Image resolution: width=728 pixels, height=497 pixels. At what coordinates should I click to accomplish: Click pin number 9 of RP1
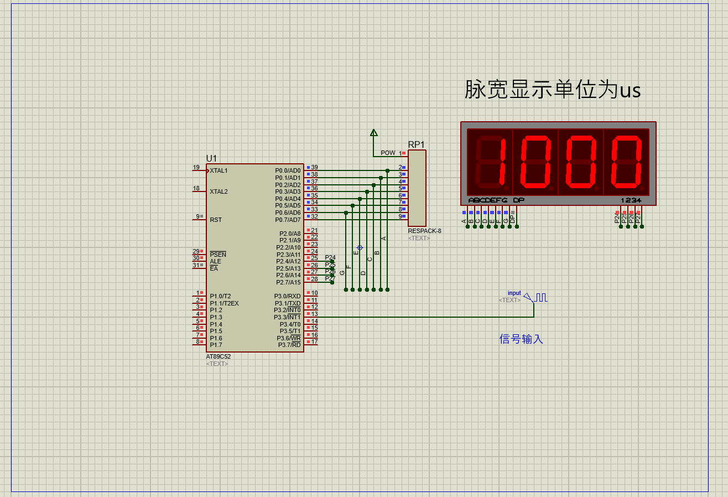(400, 216)
